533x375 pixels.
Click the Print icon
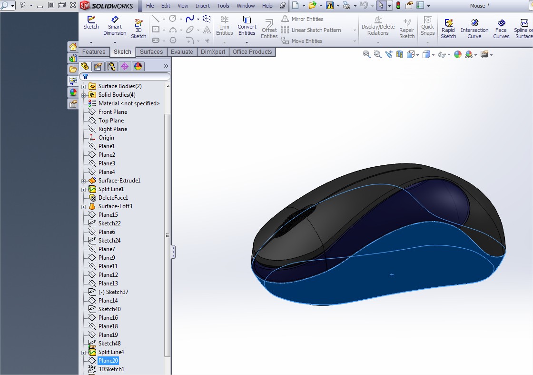(346, 5)
